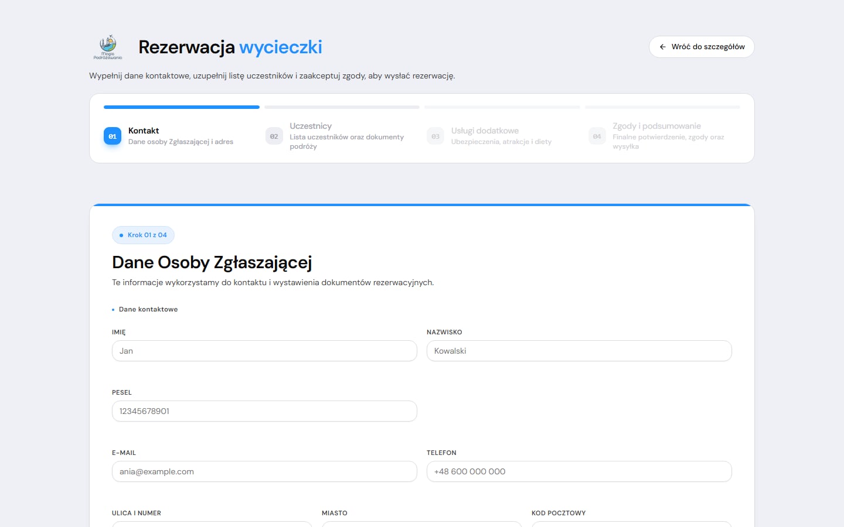Viewport: 844px width, 527px height.
Task: Click the Kod pocztowy label
Action: 559,513
